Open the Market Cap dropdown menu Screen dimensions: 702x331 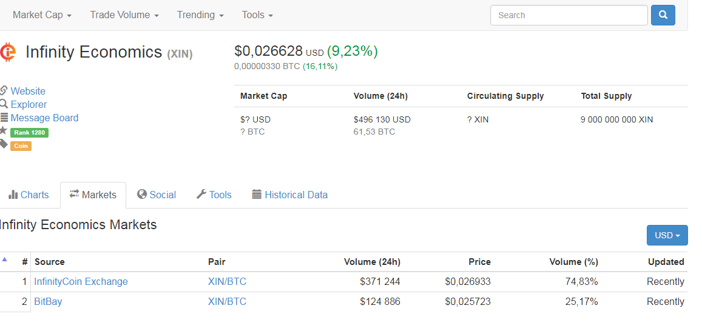[42, 15]
